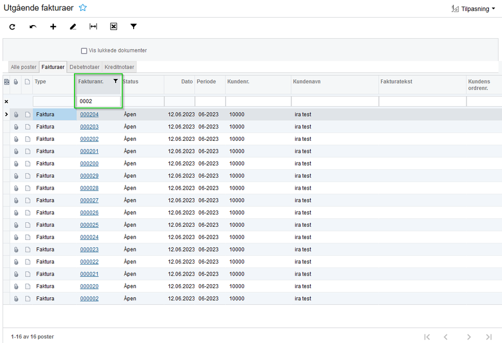
Task: Open invoice link 000200
Action: 89,163
